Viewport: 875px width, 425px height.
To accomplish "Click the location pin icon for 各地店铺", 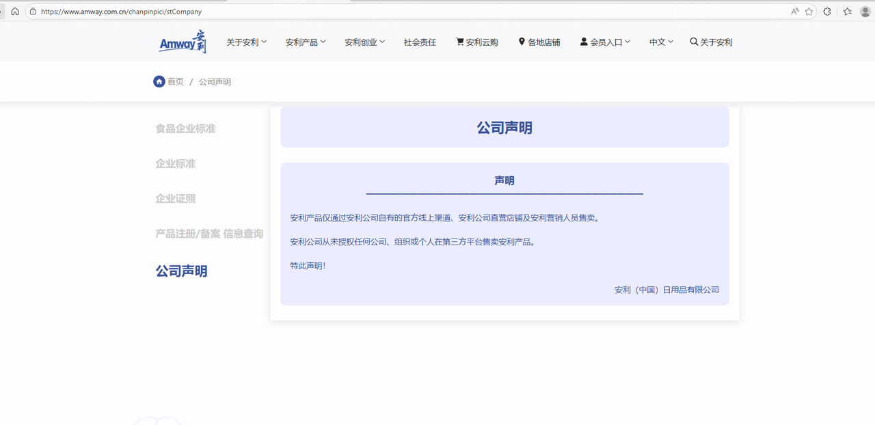I will (522, 42).
